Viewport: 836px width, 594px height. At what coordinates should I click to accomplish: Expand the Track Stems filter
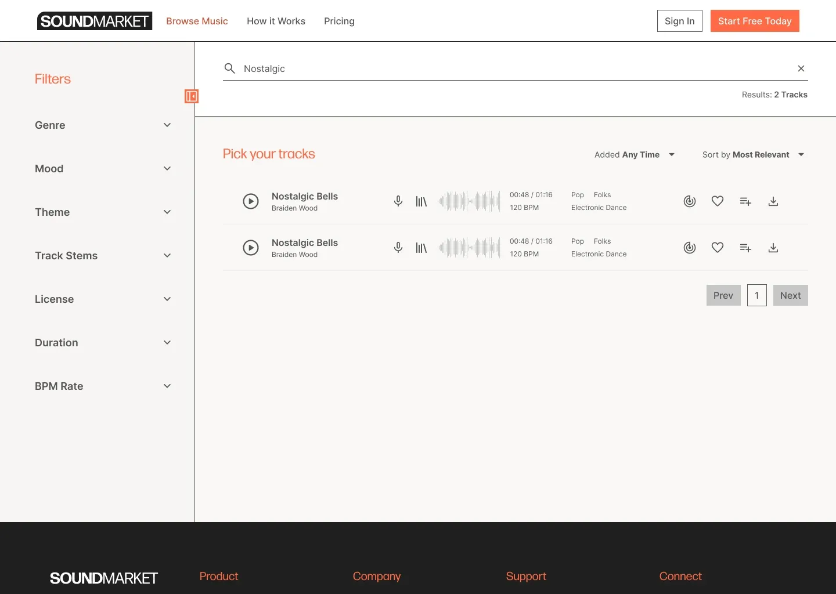[103, 256]
